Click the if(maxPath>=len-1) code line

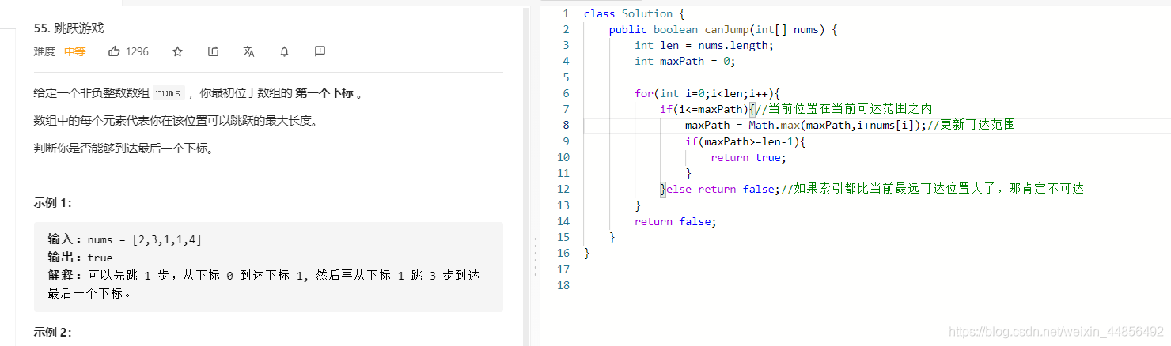[745, 141]
